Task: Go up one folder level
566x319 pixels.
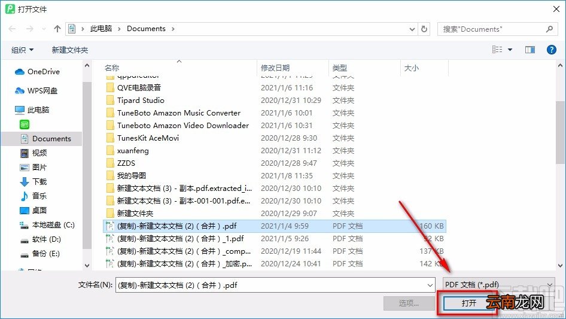Action: 57,29
